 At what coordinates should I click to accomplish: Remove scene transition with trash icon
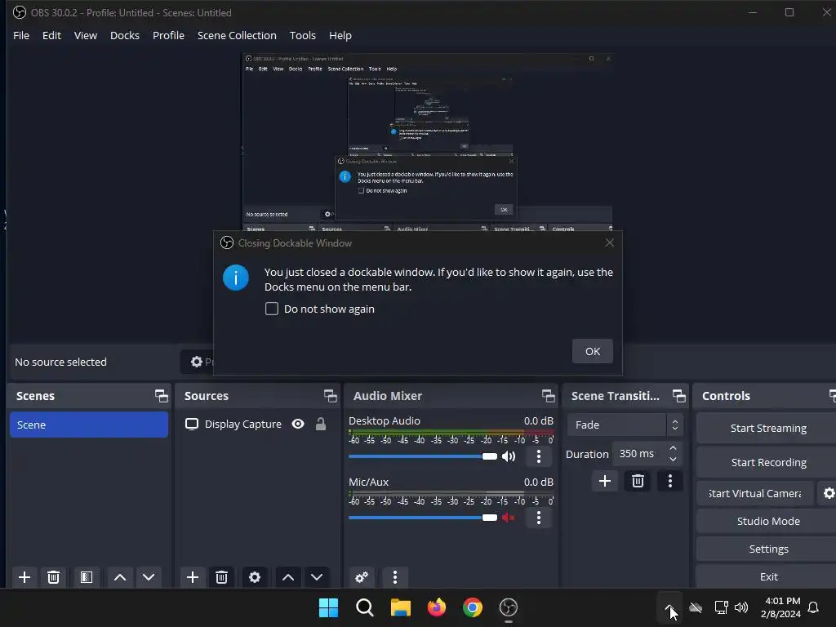(x=638, y=481)
